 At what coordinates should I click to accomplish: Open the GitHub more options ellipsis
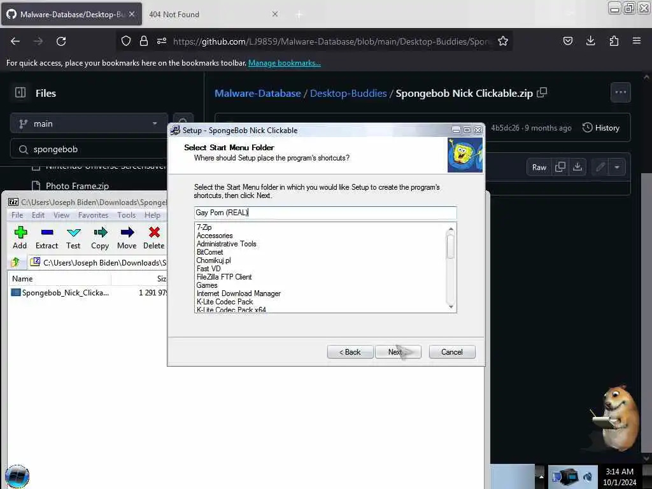(x=620, y=92)
